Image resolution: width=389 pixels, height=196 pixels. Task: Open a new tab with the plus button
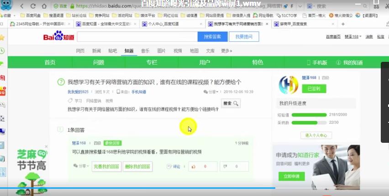coord(343,24)
